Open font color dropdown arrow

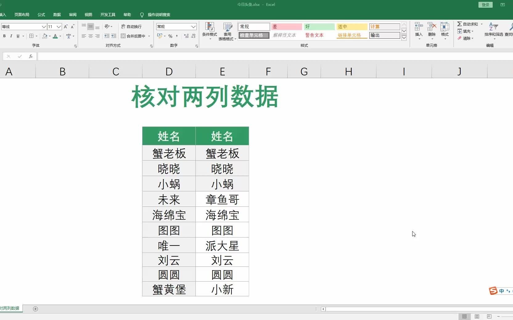tap(60, 36)
